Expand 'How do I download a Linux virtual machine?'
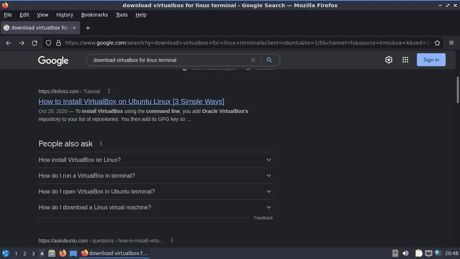 tap(156, 207)
